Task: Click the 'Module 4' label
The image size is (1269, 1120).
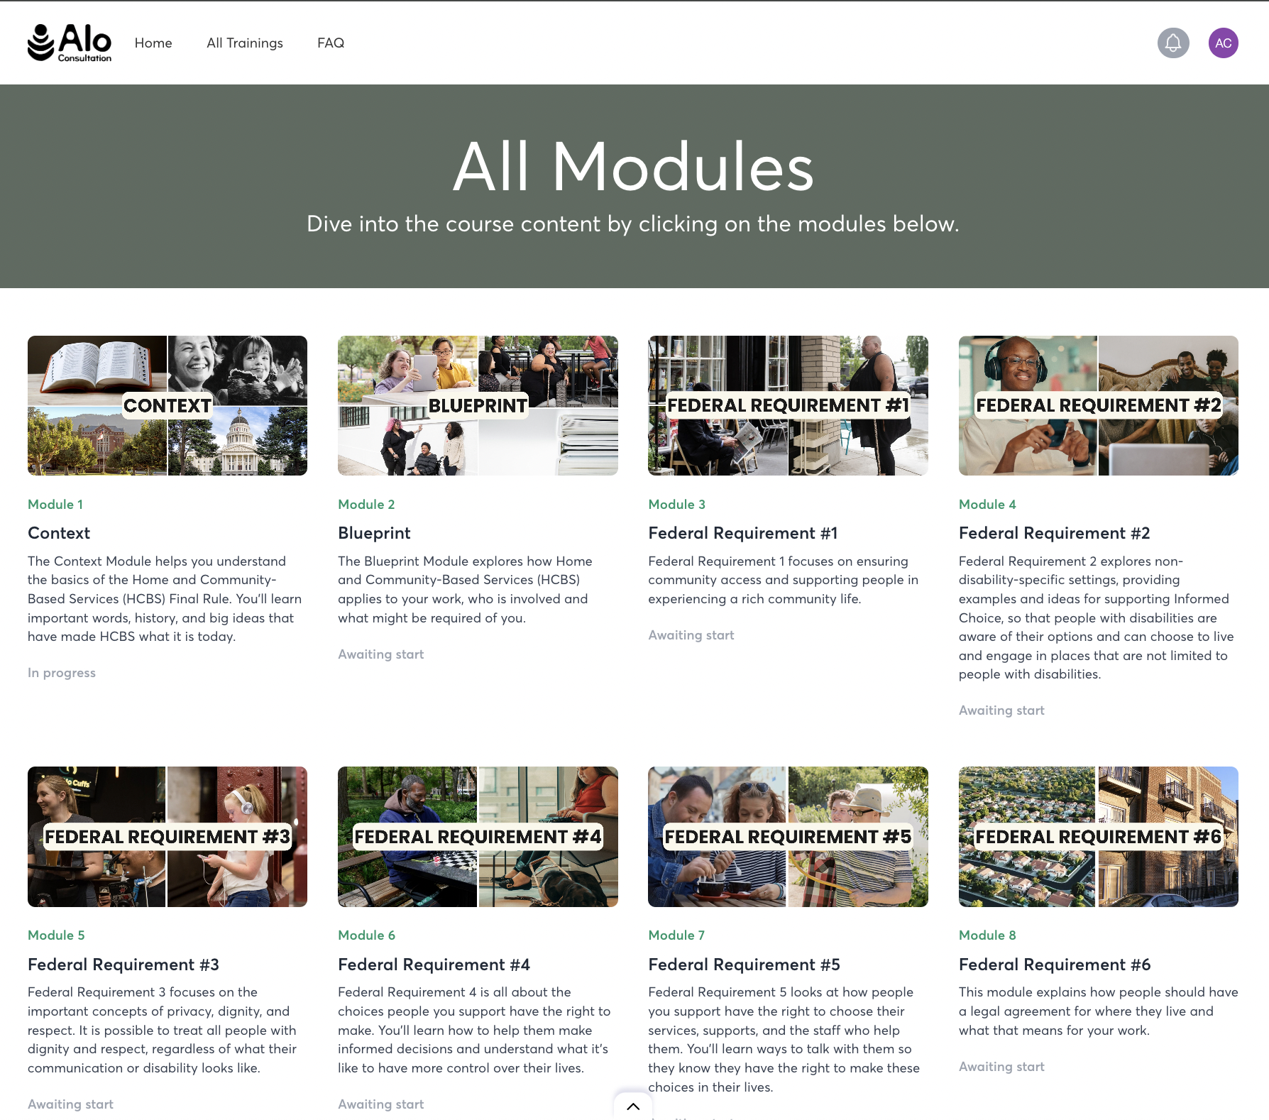Action: coord(987,505)
